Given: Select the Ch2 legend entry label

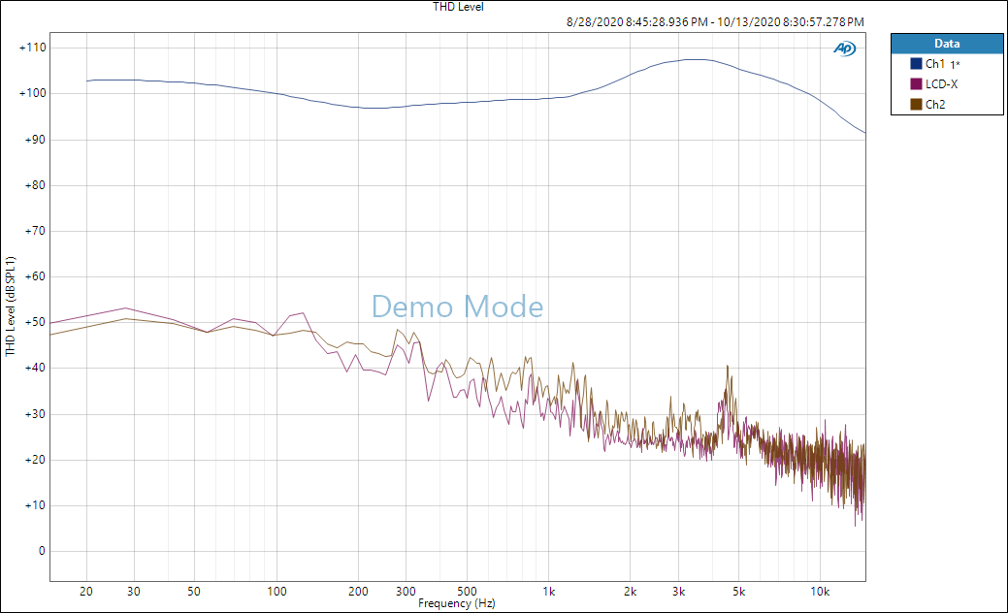Looking at the screenshot, I should point(935,104).
